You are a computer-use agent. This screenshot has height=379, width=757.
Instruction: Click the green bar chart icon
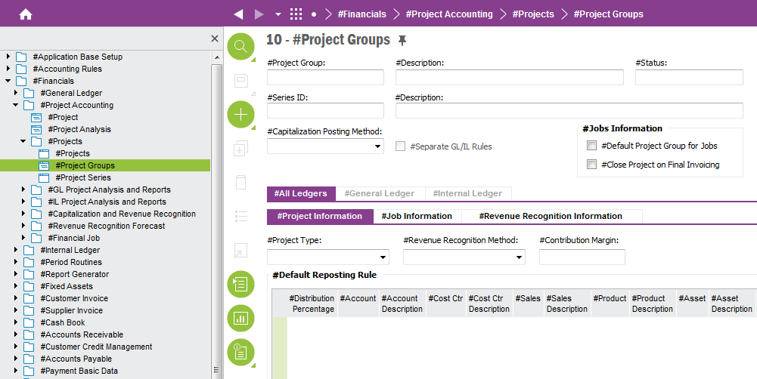click(x=241, y=319)
